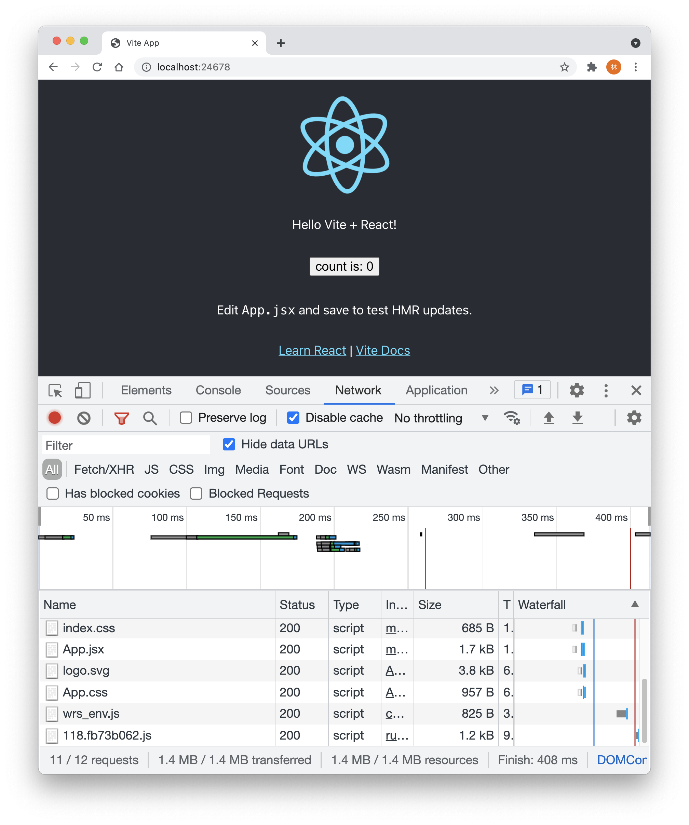689x825 pixels.
Task: Switch to the Console tab
Action: coord(218,390)
